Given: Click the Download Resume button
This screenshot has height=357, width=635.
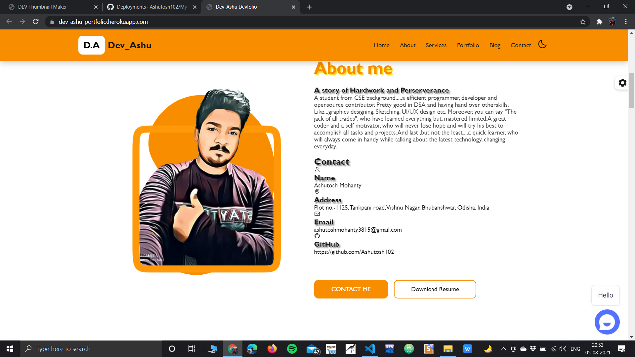Looking at the screenshot, I should click(x=435, y=289).
